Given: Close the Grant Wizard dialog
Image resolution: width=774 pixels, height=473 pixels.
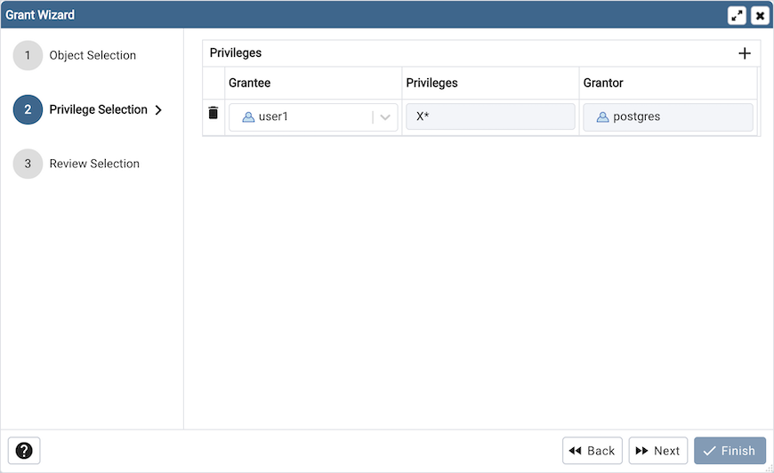Looking at the screenshot, I should [x=760, y=15].
